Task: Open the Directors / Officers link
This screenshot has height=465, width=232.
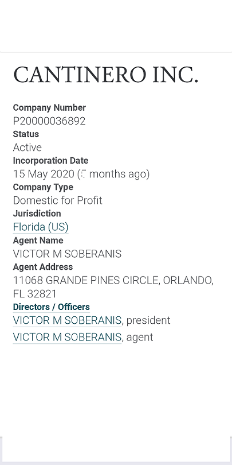Action: coord(51,307)
